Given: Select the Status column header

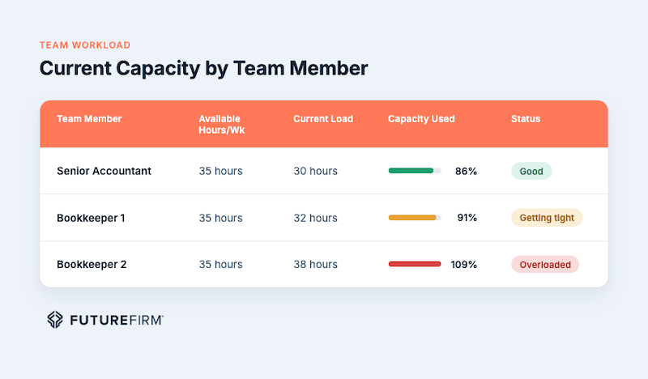Looking at the screenshot, I should click(x=526, y=119).
